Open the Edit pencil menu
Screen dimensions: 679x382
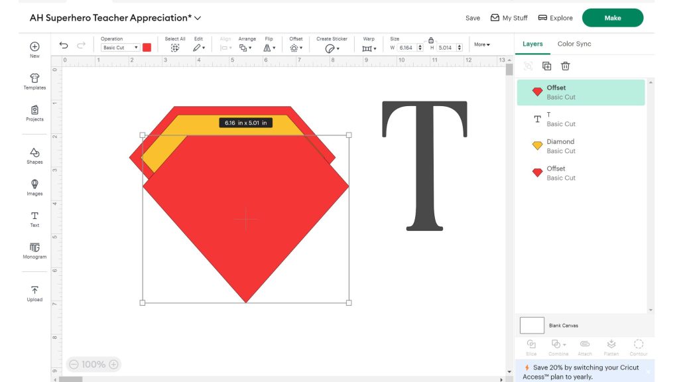pyautogui.click(x=199, y=48)
